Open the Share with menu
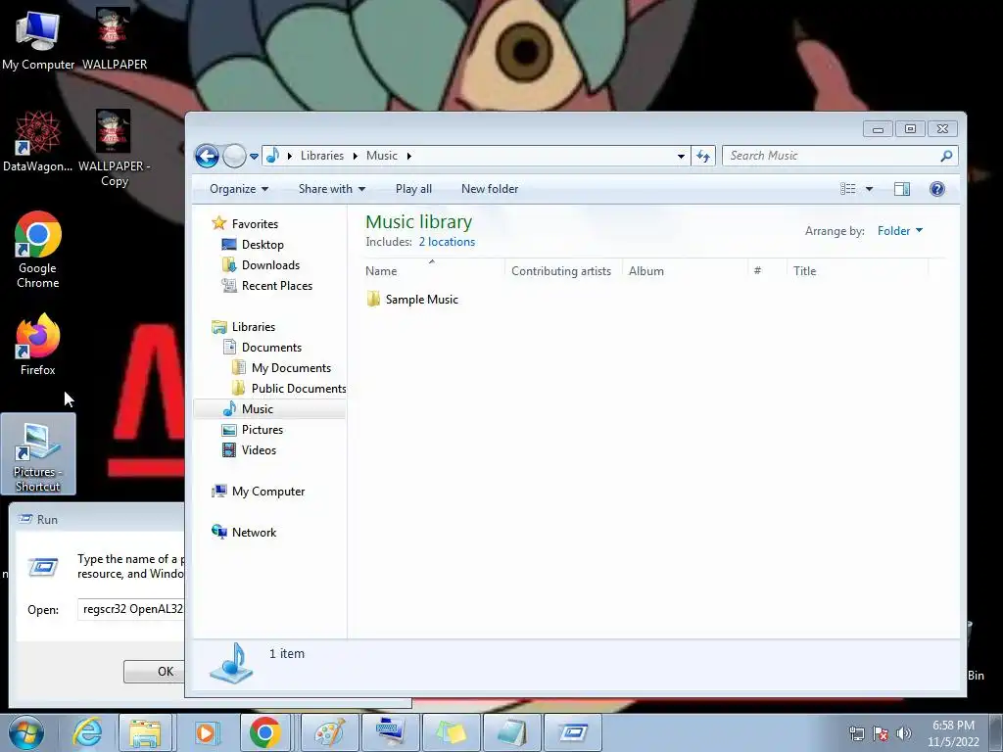This screenshot has height=752, width=1003. [x=332, y=189]
